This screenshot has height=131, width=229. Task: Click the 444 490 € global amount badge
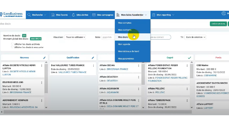coord(36,39)
